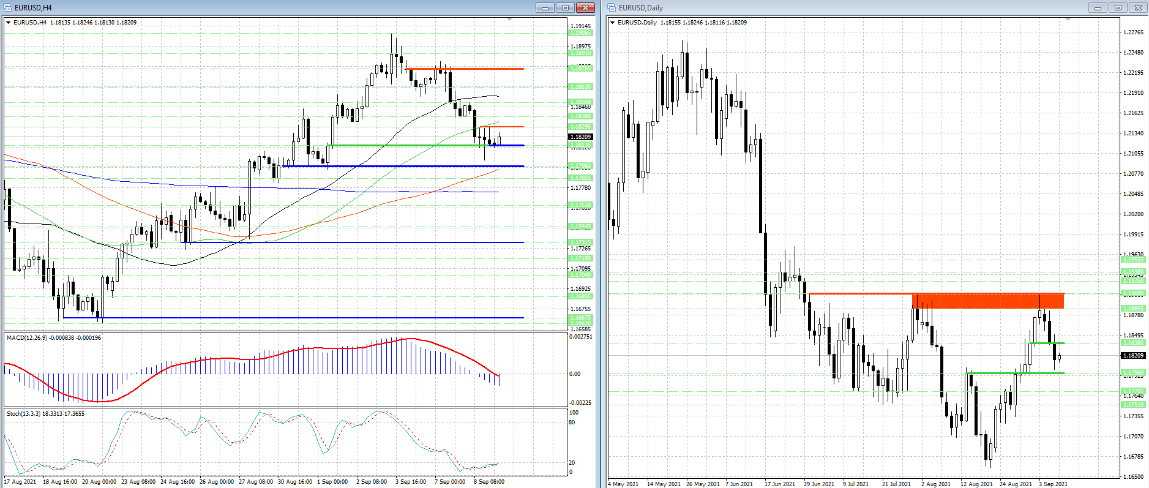Click the chart icon in the EURUSD,H4 title bar

(x=8, y=8)
